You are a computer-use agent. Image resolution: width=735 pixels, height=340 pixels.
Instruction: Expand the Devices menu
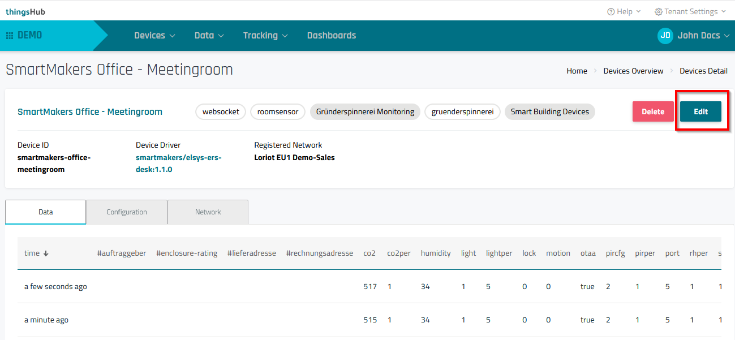(x=154, y=36)
